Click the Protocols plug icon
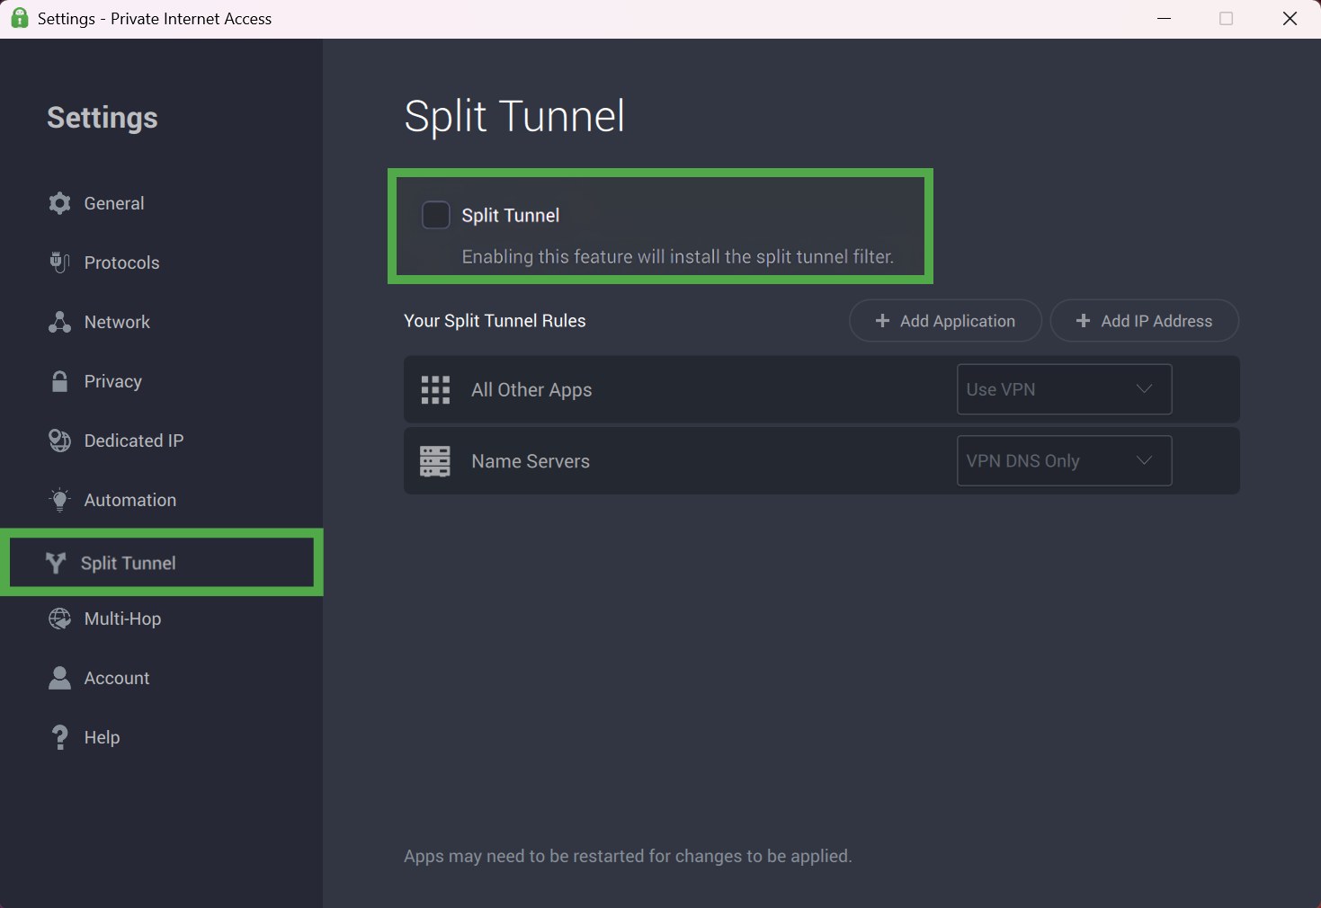This screenshot has height=908, width=1321. pos(59,263)
